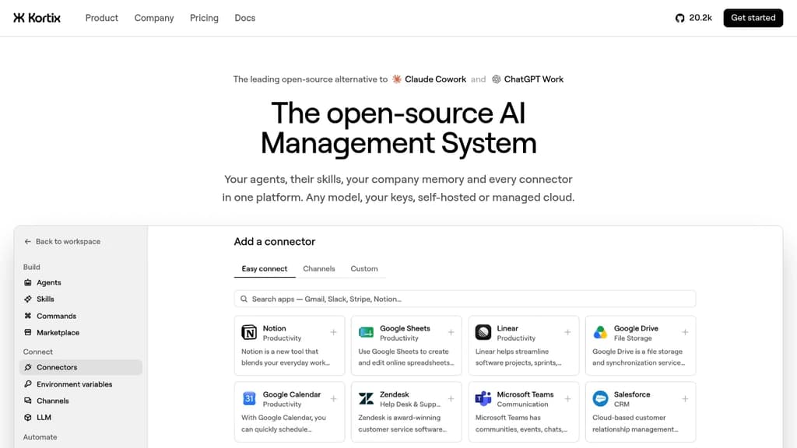Focus the Search apps input field
The height and width of the screenshot is (448, 797).
tap(465, 299)
